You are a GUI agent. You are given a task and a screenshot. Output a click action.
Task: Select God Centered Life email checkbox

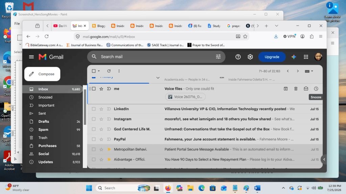point(94,129)
